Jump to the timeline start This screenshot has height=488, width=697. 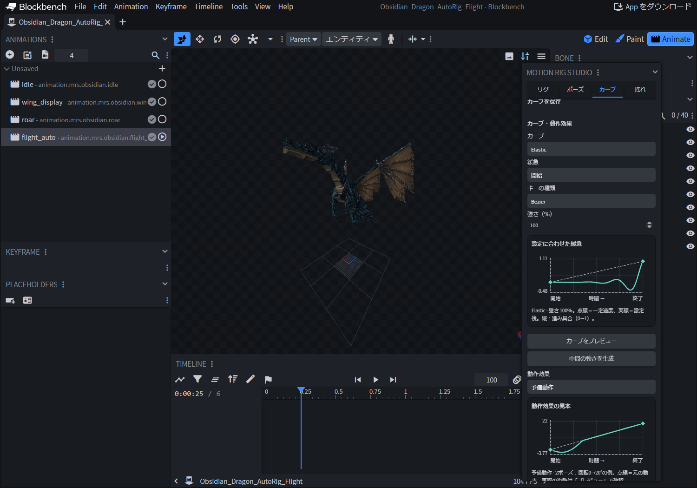[x=358, y=380]
